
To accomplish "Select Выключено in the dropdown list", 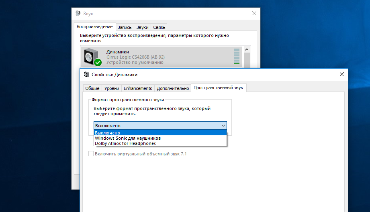I will coord(107,133).
